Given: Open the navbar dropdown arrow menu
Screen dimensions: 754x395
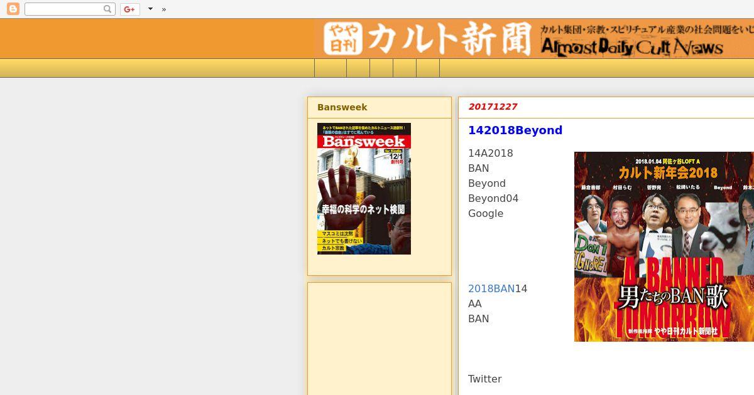Looking at the screenshot, I should [150, 9].
